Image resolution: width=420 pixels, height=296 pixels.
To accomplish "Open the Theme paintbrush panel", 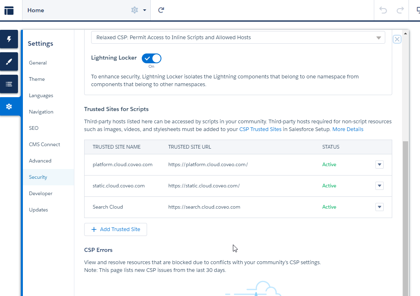I will [x=9, y=62].
